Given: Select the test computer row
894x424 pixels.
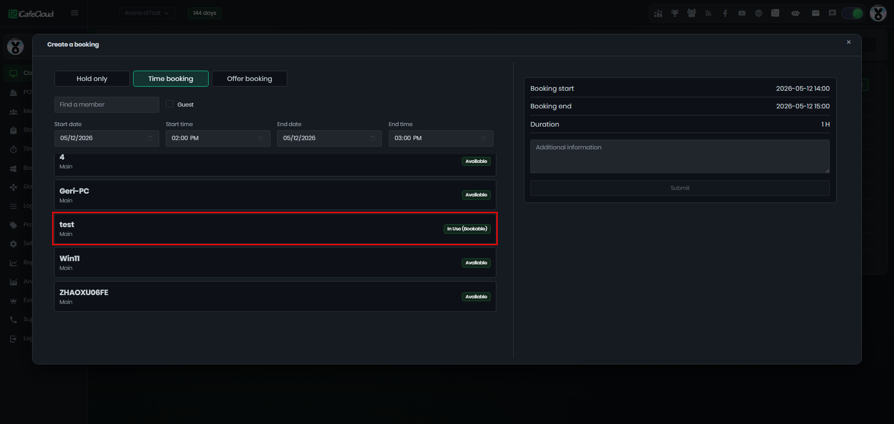Looking at the screenshot, I should [275, 229].
